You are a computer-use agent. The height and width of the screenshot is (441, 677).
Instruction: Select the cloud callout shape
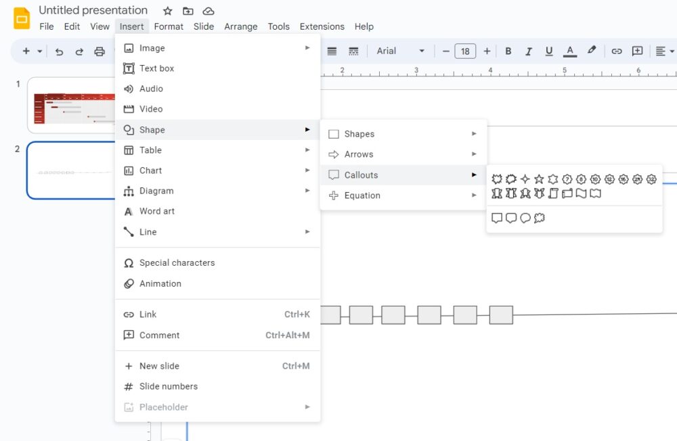540,218
